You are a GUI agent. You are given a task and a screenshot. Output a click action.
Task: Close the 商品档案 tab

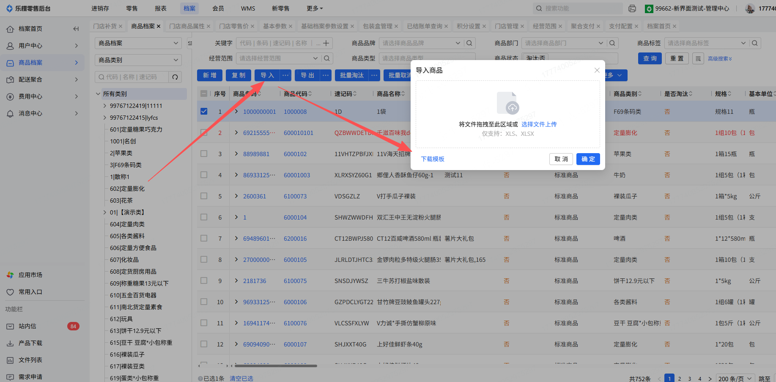(x=159, y=26)
